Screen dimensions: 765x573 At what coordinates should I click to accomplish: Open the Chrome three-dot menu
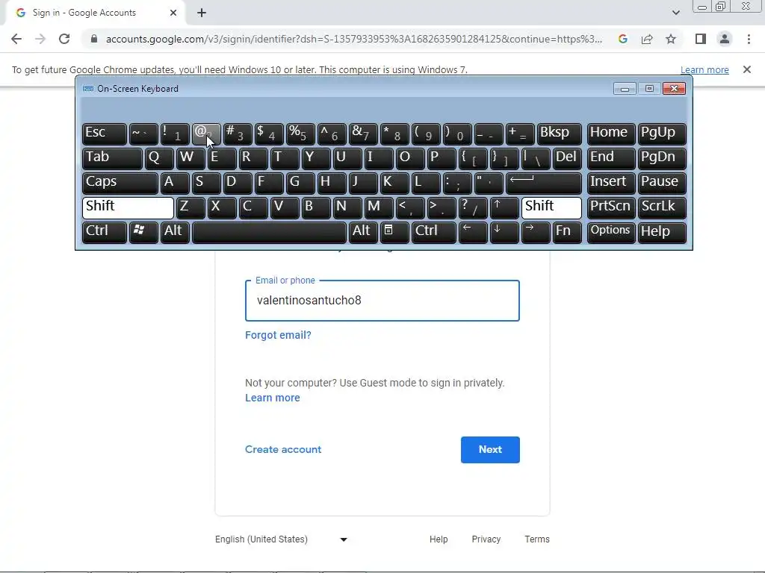(x=749, y=39)
